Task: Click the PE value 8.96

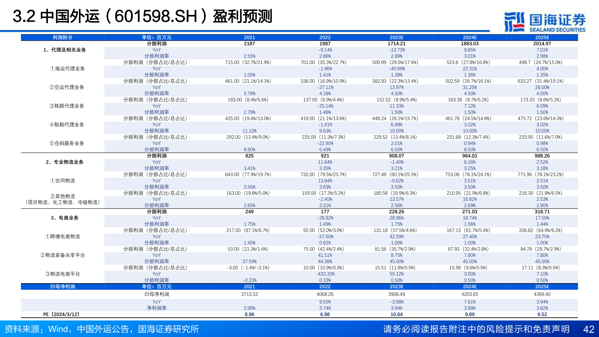Action: 250,315
